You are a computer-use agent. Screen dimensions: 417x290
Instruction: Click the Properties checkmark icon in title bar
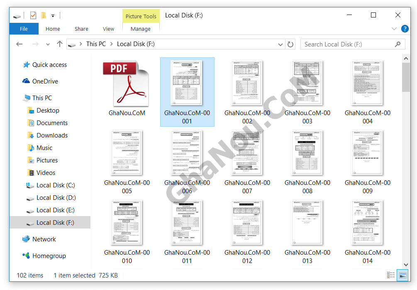click(x=33, y=15)
